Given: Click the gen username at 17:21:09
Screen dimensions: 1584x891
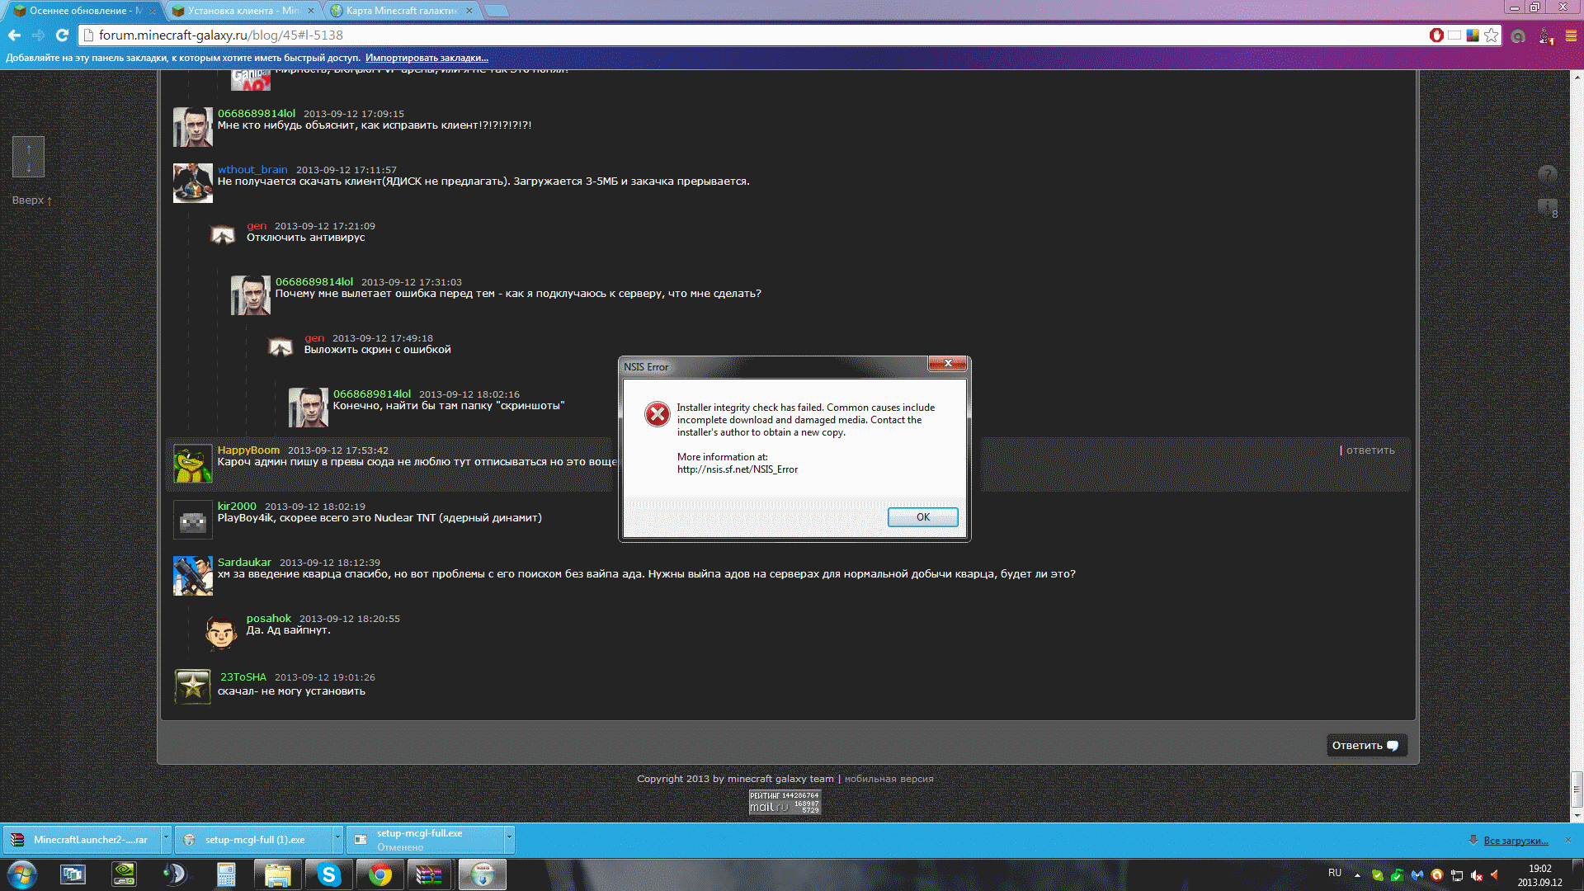Looking at the screenshot, I should pos(257,225).
